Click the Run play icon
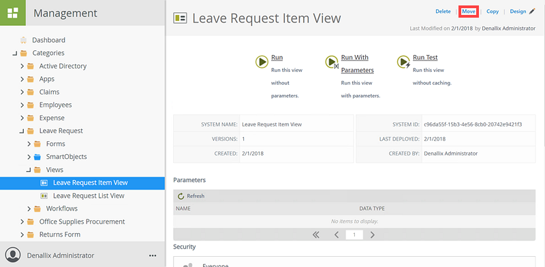Image resolution: width=545 pixels, height=267 pixels. 262,62
